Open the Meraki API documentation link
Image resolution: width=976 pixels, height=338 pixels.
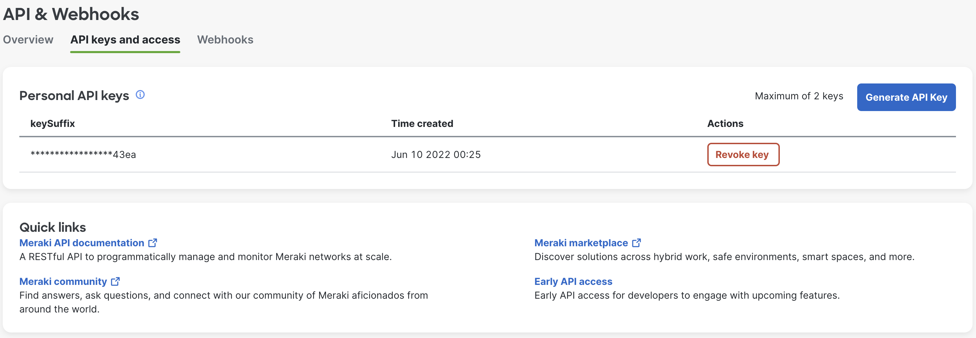pyautogui.click(x=82, y=242)
